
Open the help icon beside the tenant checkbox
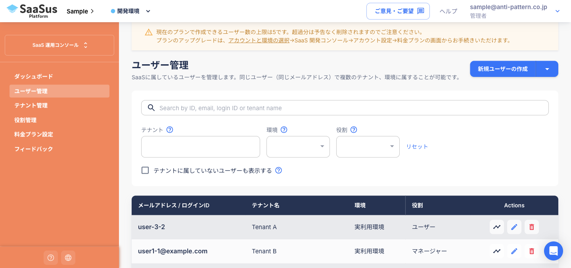coord(278,170)
